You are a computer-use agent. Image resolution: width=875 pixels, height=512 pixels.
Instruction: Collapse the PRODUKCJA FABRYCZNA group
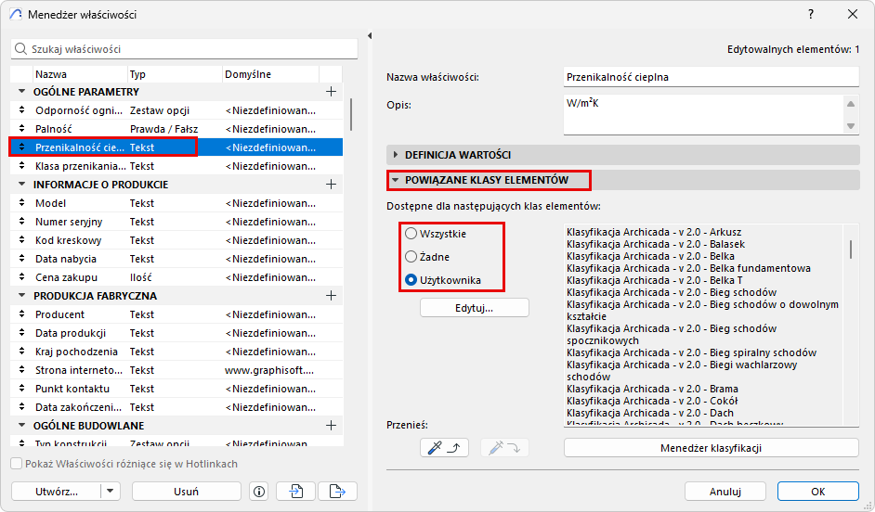point(22,296)
